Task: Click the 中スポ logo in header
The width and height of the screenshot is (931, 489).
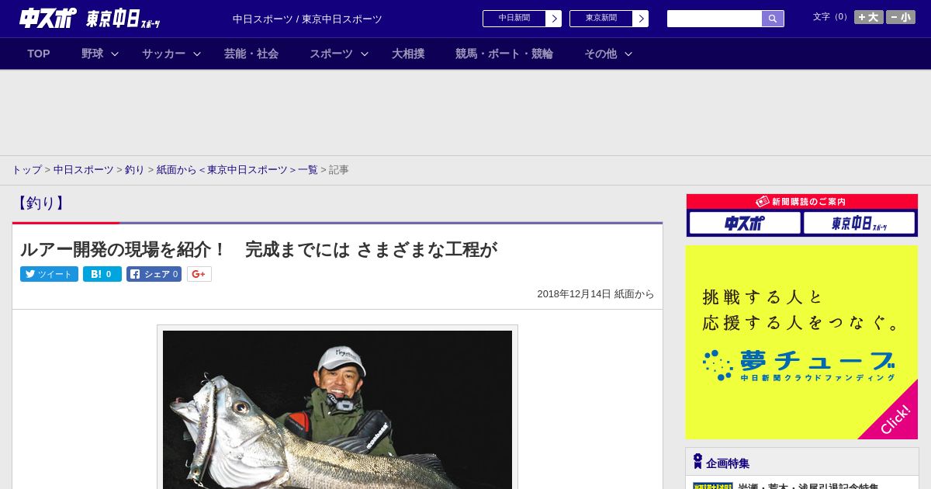Action: click(x=47, y=18)
